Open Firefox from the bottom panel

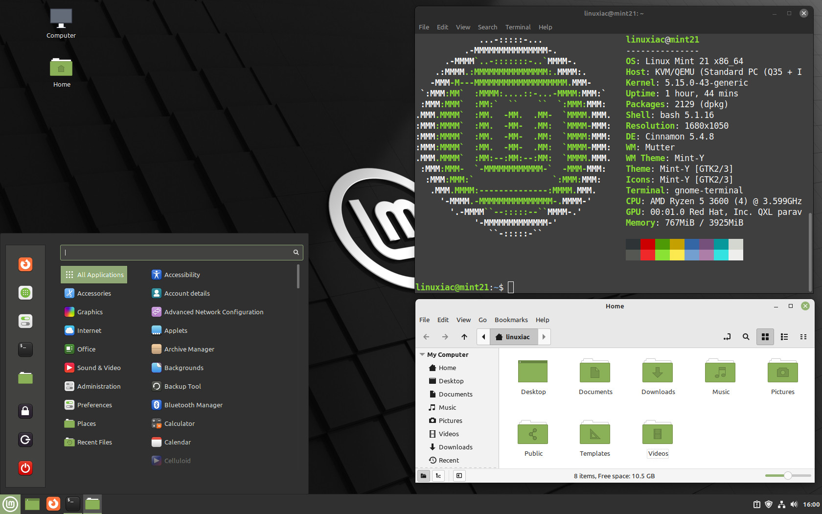tap(53, 504)
